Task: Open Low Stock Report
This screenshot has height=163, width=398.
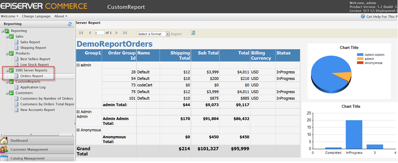Action: pyautogui.click(x=35, y=65)
